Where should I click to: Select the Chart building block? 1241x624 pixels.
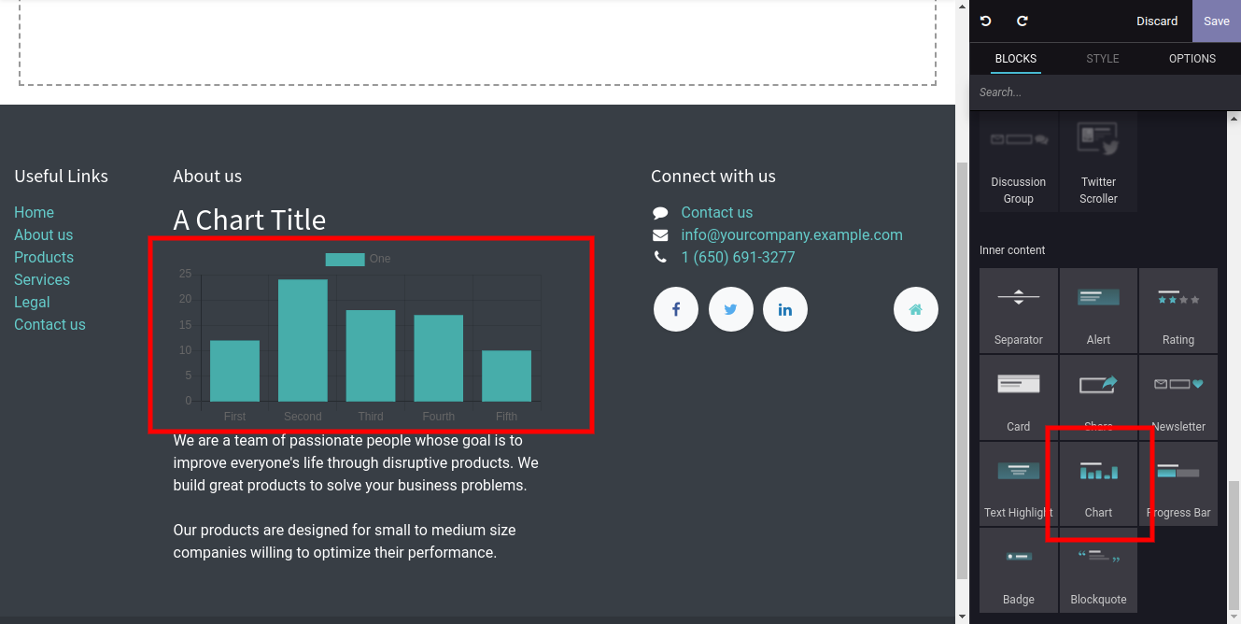[1098, 484]
